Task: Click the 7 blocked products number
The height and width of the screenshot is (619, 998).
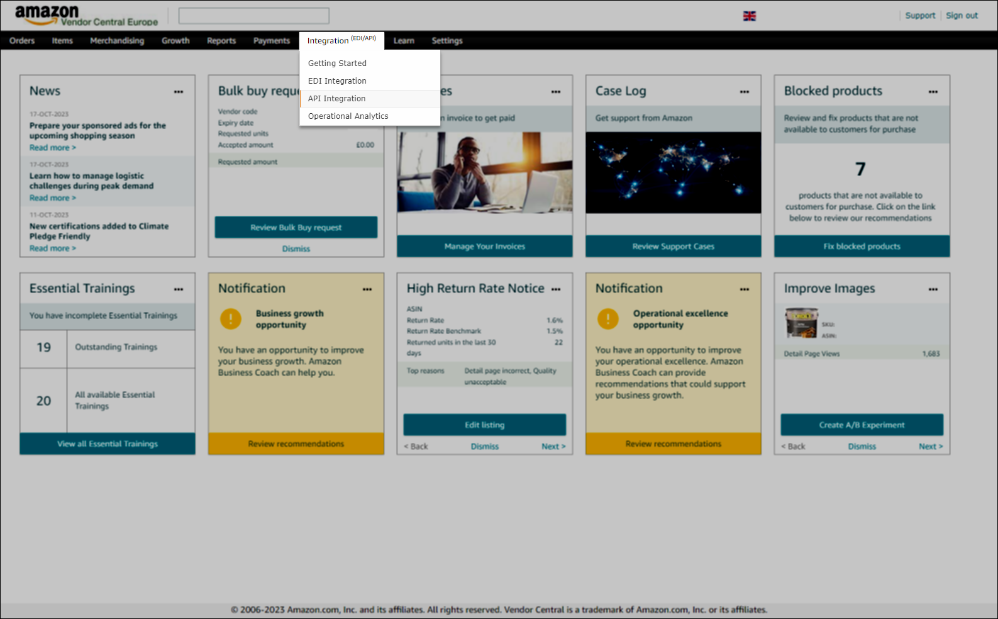Action: [860, 169]
